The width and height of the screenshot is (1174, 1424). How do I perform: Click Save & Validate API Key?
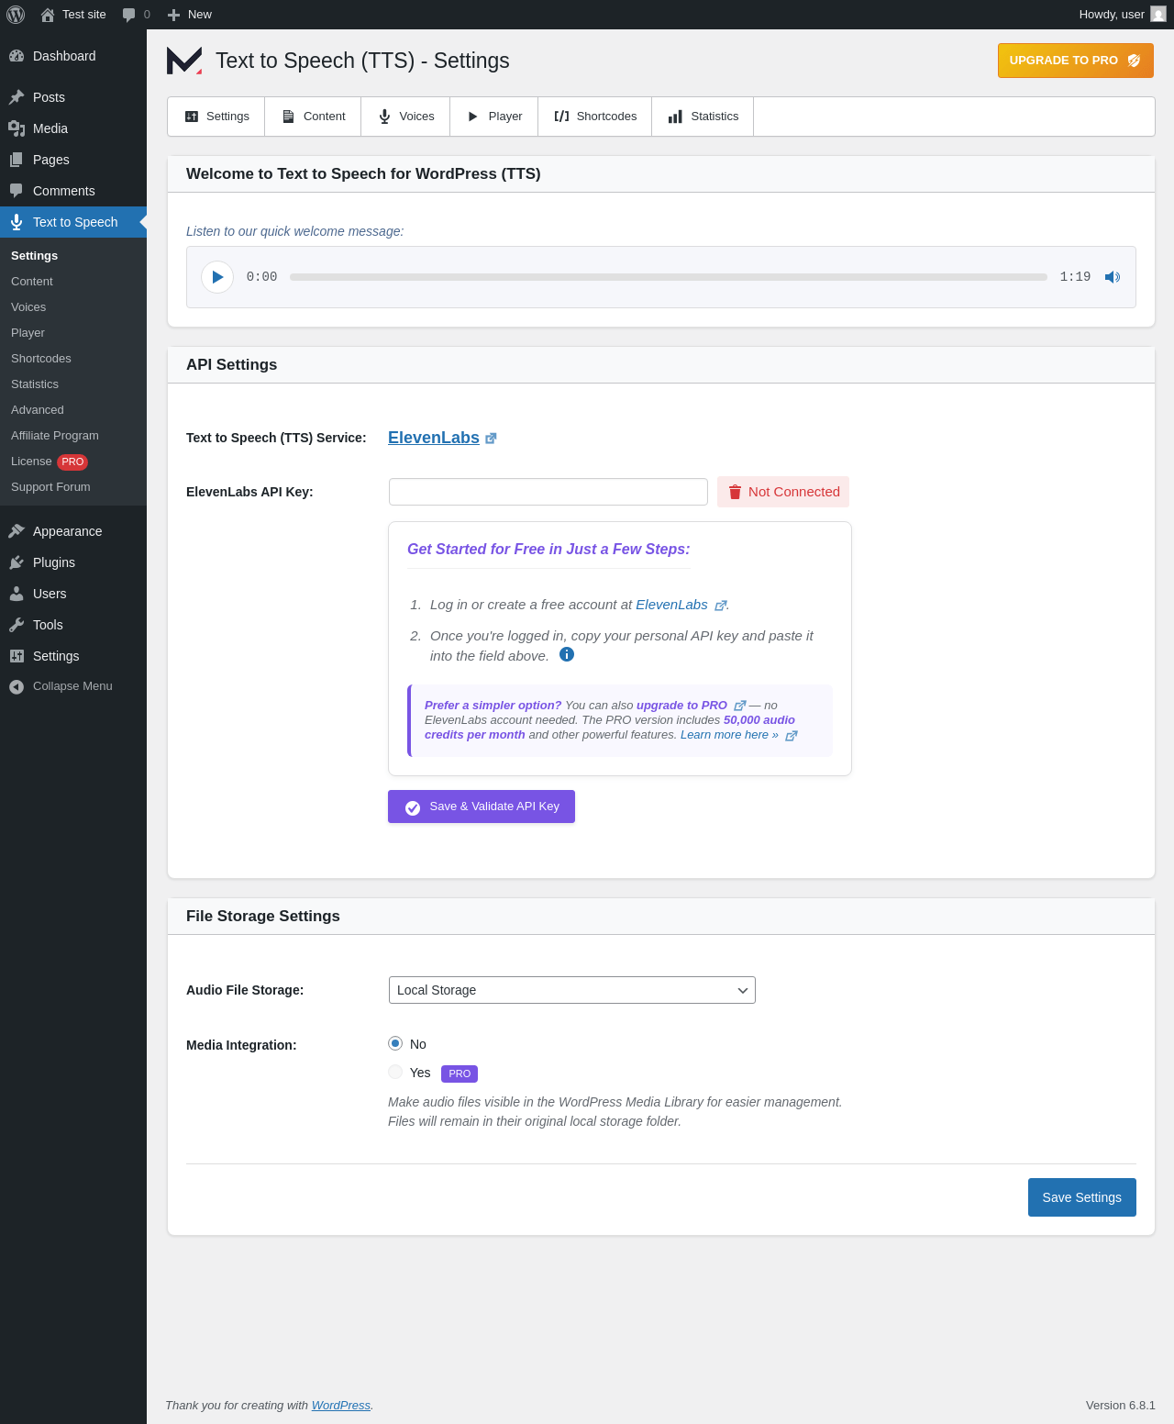point(482,807)
